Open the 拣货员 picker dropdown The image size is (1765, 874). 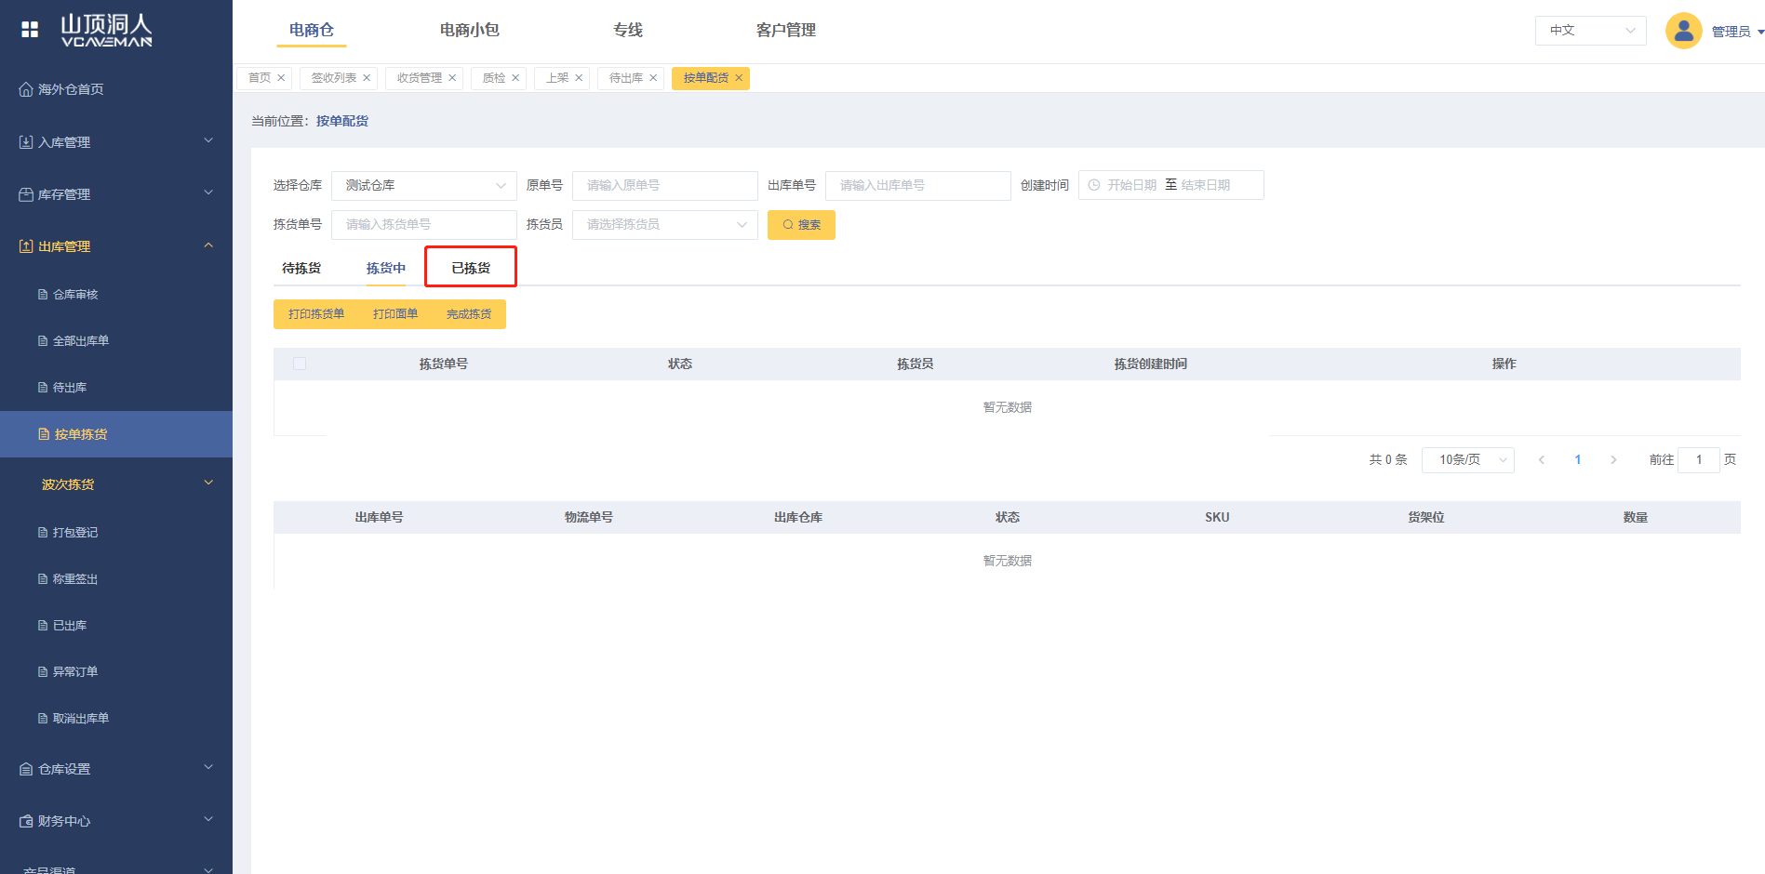tap(664, 225)
